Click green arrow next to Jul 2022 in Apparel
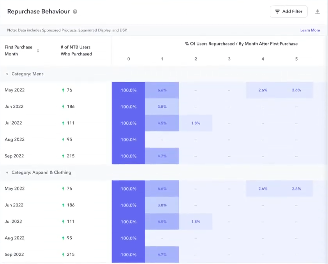Viewport: 328px width, 264px height. pos(62,222)
